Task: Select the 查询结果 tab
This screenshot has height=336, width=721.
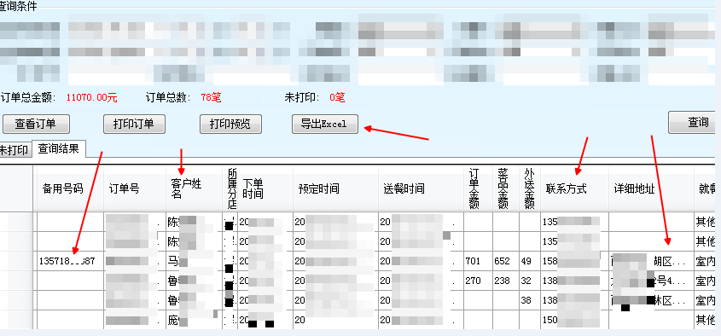Action: pyautogui.click(x=58, y=149)
